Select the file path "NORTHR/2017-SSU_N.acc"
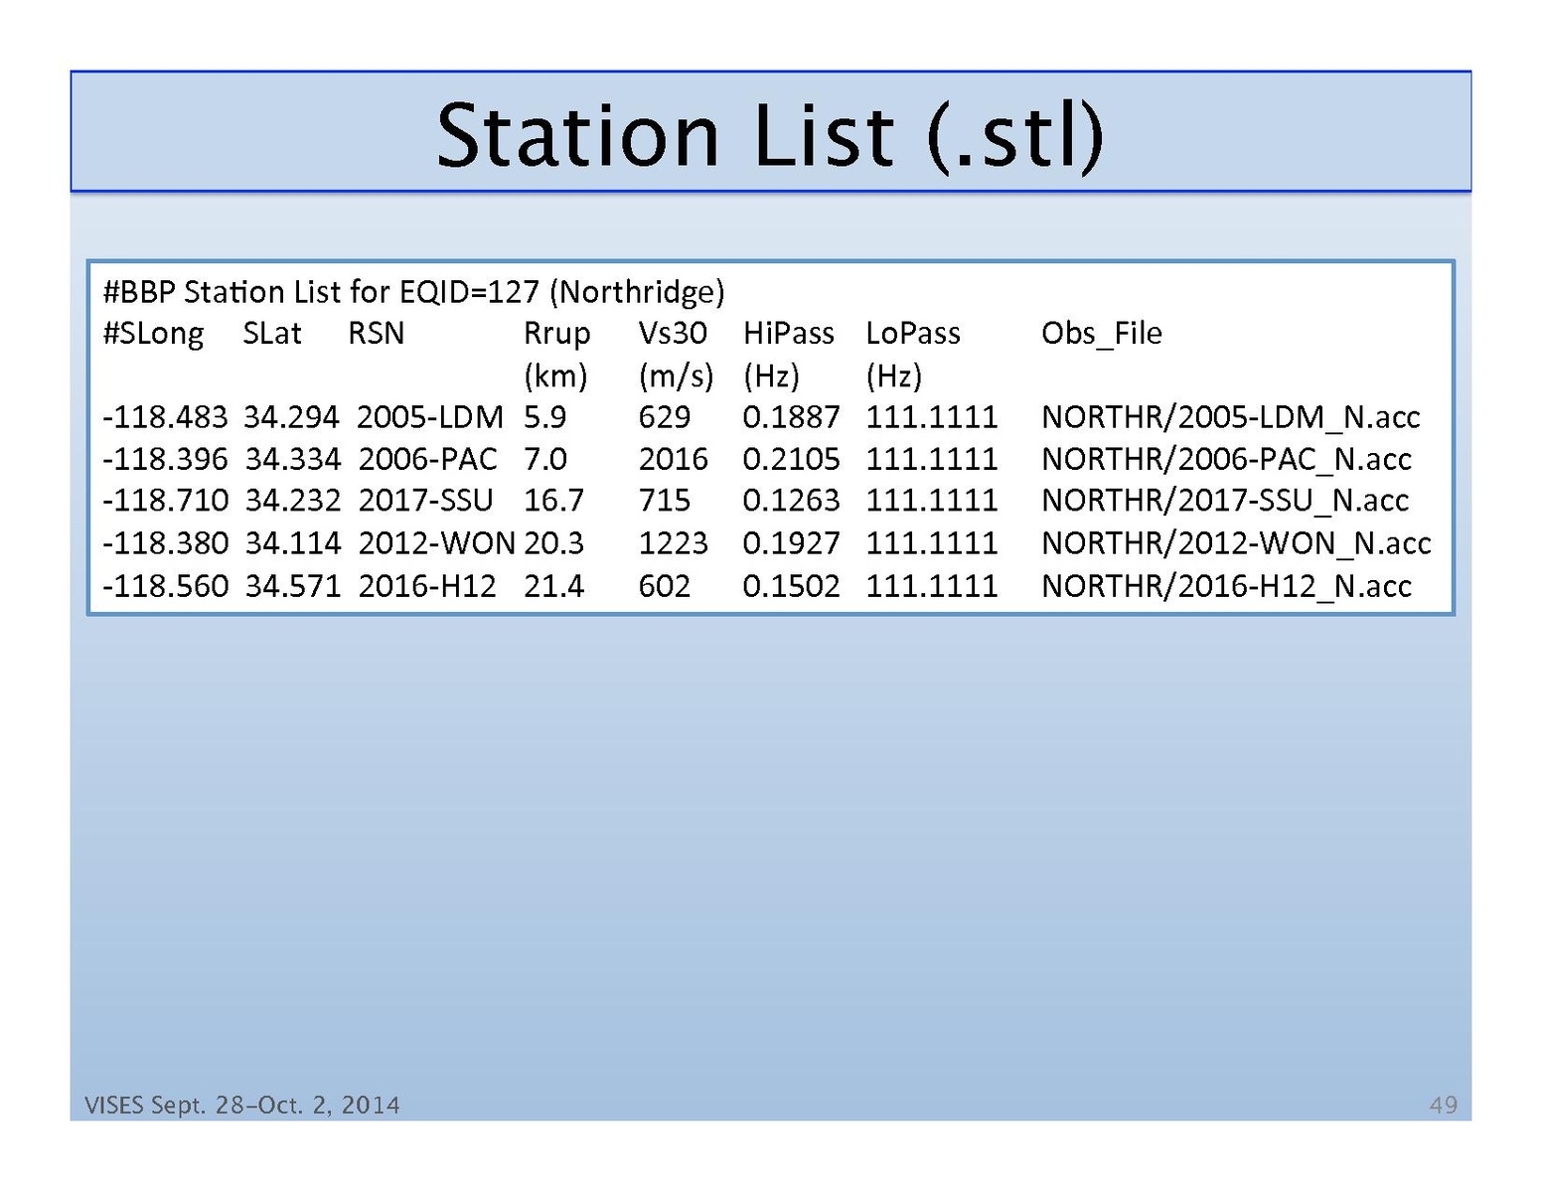This screenshot has height=1191, width=1542. tap(1224, 501)
